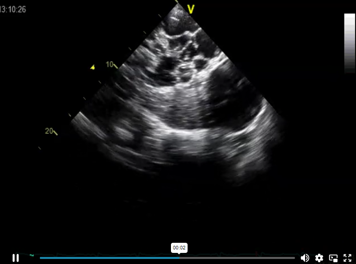Click the red marker on ECG trace

click(x=256, y=252)
